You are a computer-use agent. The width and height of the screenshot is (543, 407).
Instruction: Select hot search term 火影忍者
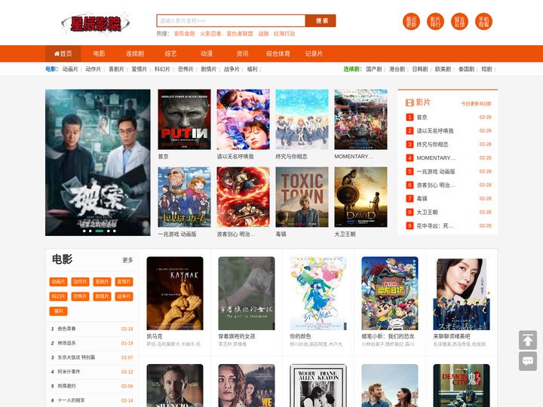pyautogui.click(x=210, y=34)
